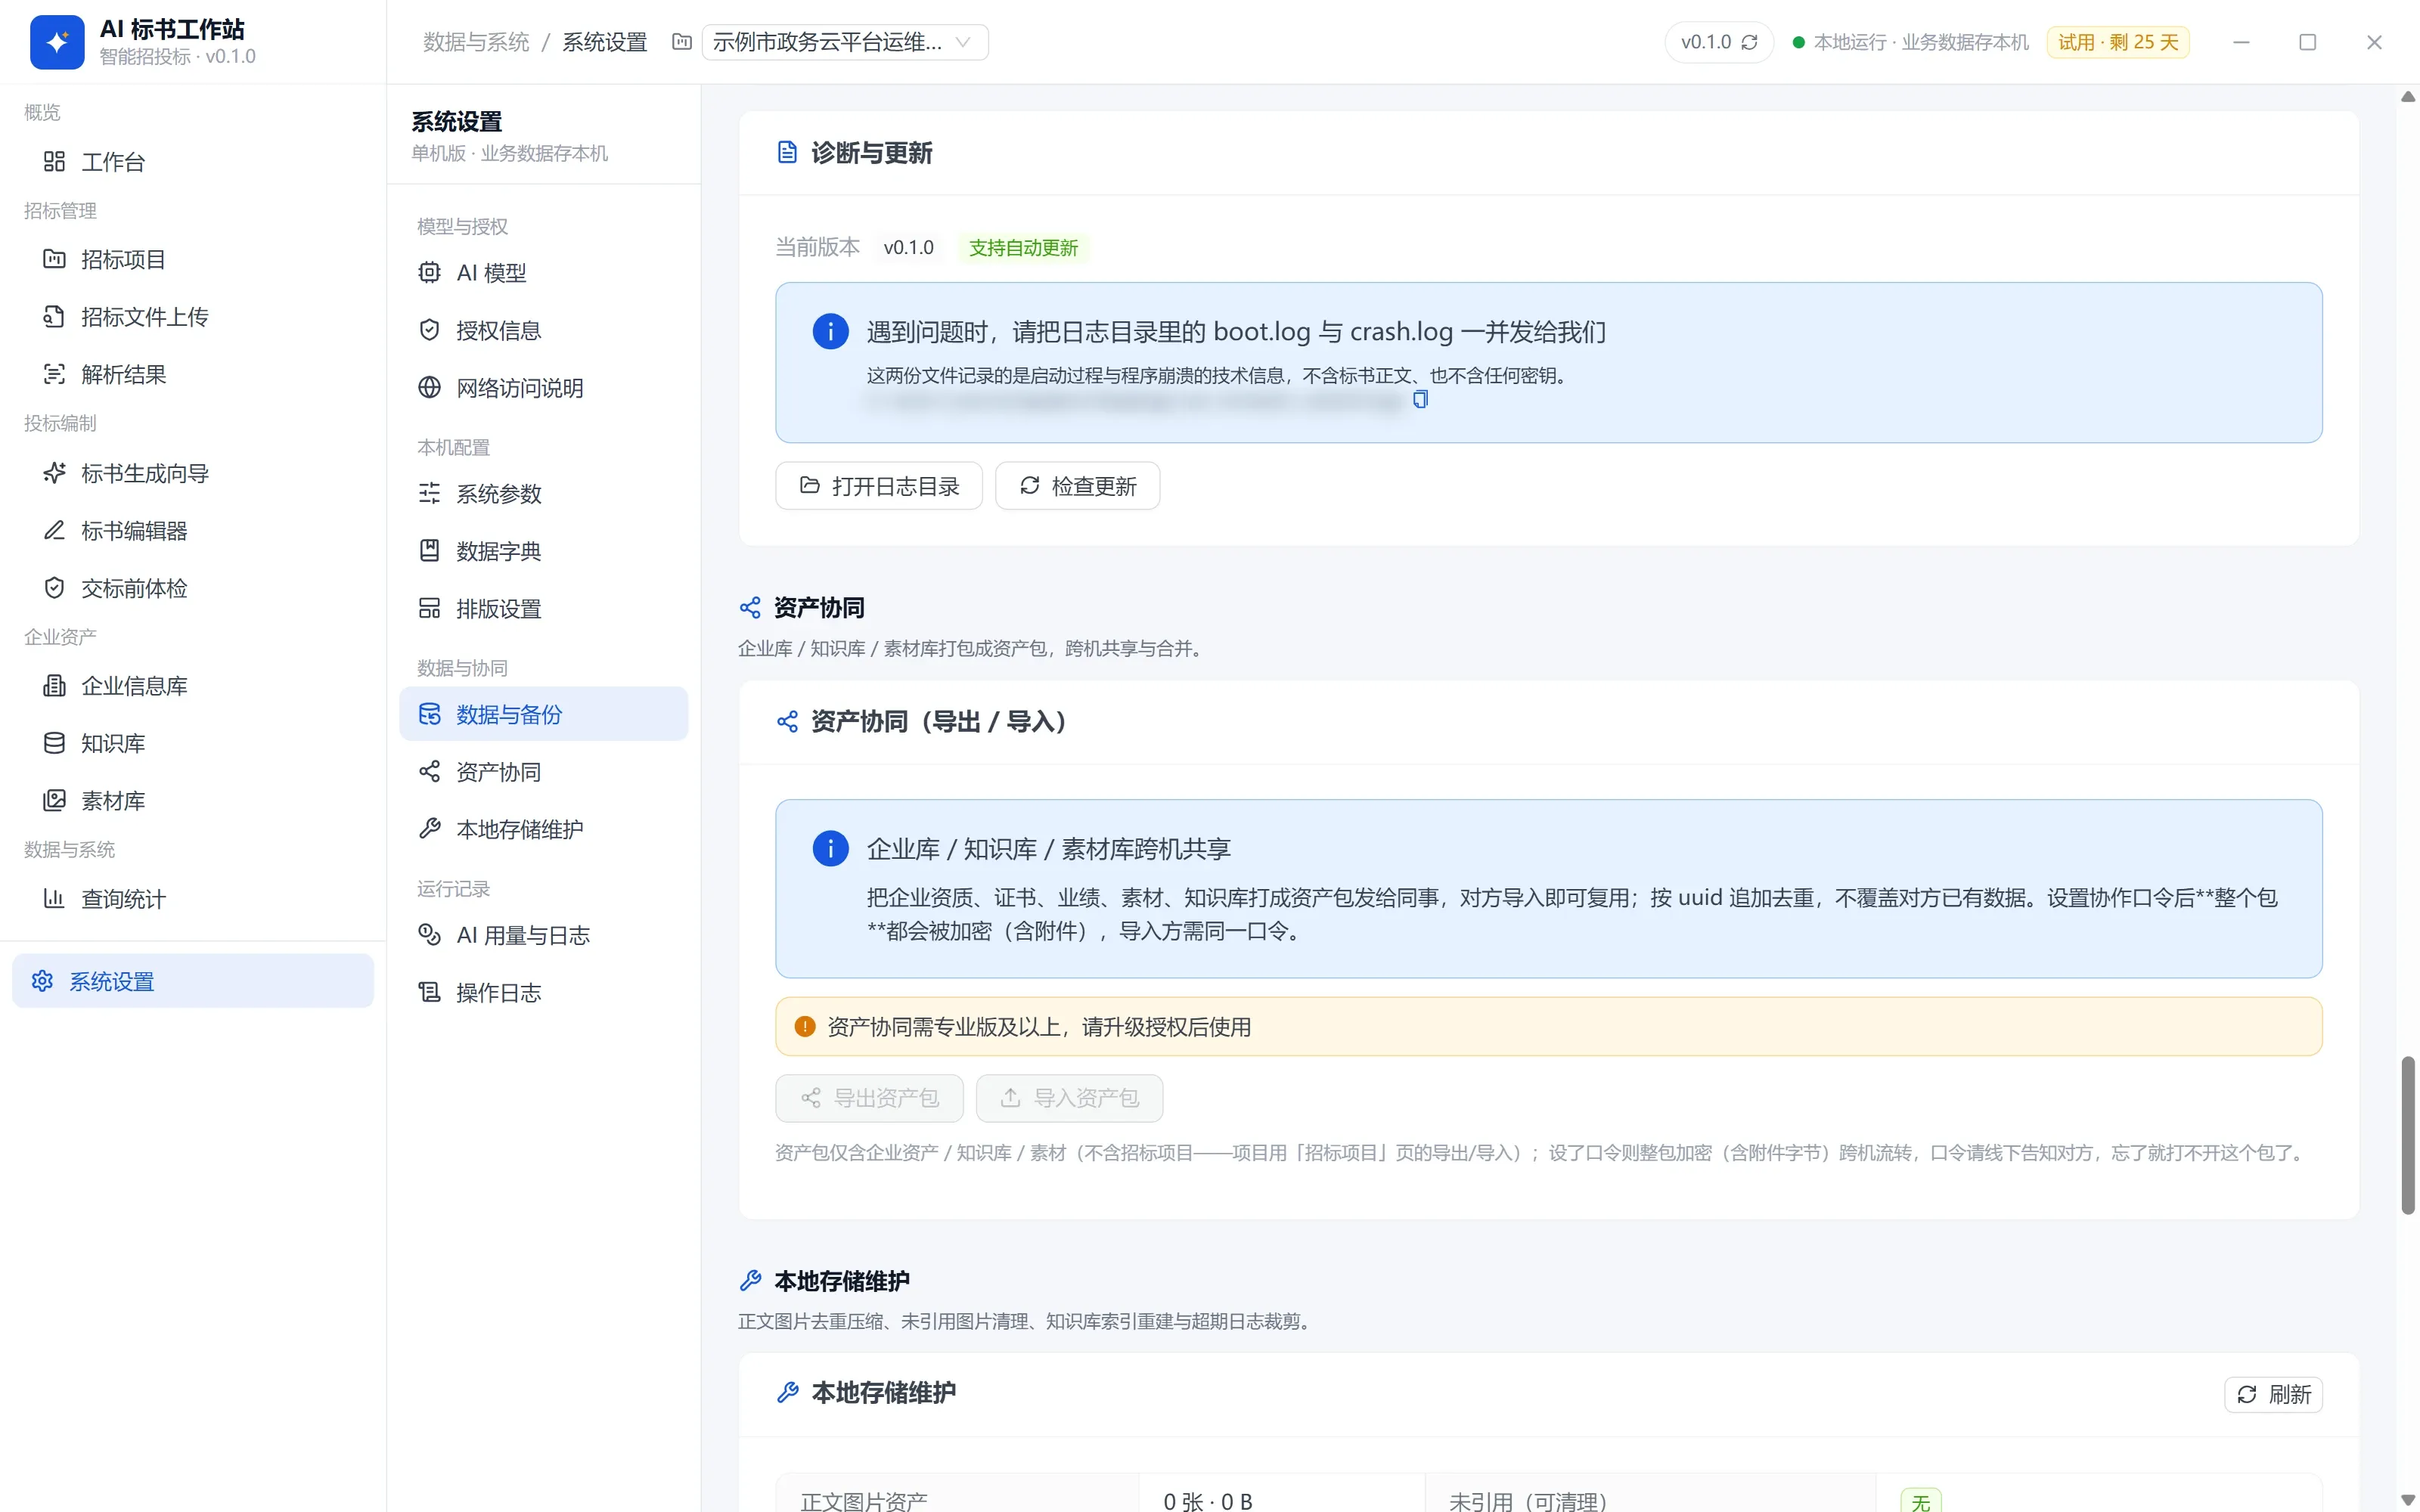The height and width of the screenshot is (1512, 2420).
Task: Open 知识库 in the sidebar
Action: tap(193, 743)
